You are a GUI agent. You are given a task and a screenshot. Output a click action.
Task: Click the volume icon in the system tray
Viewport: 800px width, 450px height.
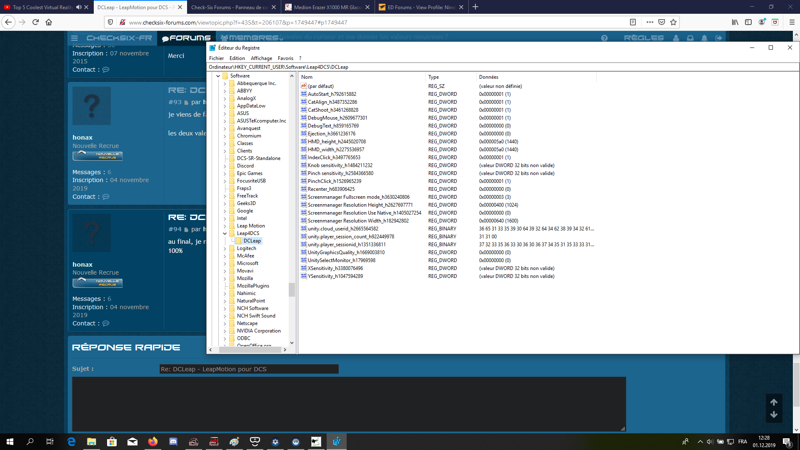710,442
